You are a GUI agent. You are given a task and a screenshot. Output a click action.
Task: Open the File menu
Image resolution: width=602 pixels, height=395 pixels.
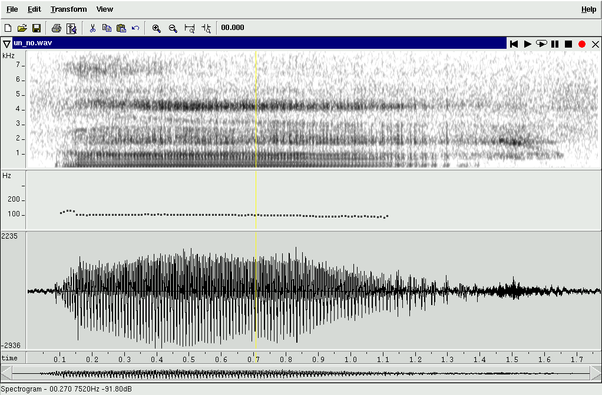(x=12, y=9)
